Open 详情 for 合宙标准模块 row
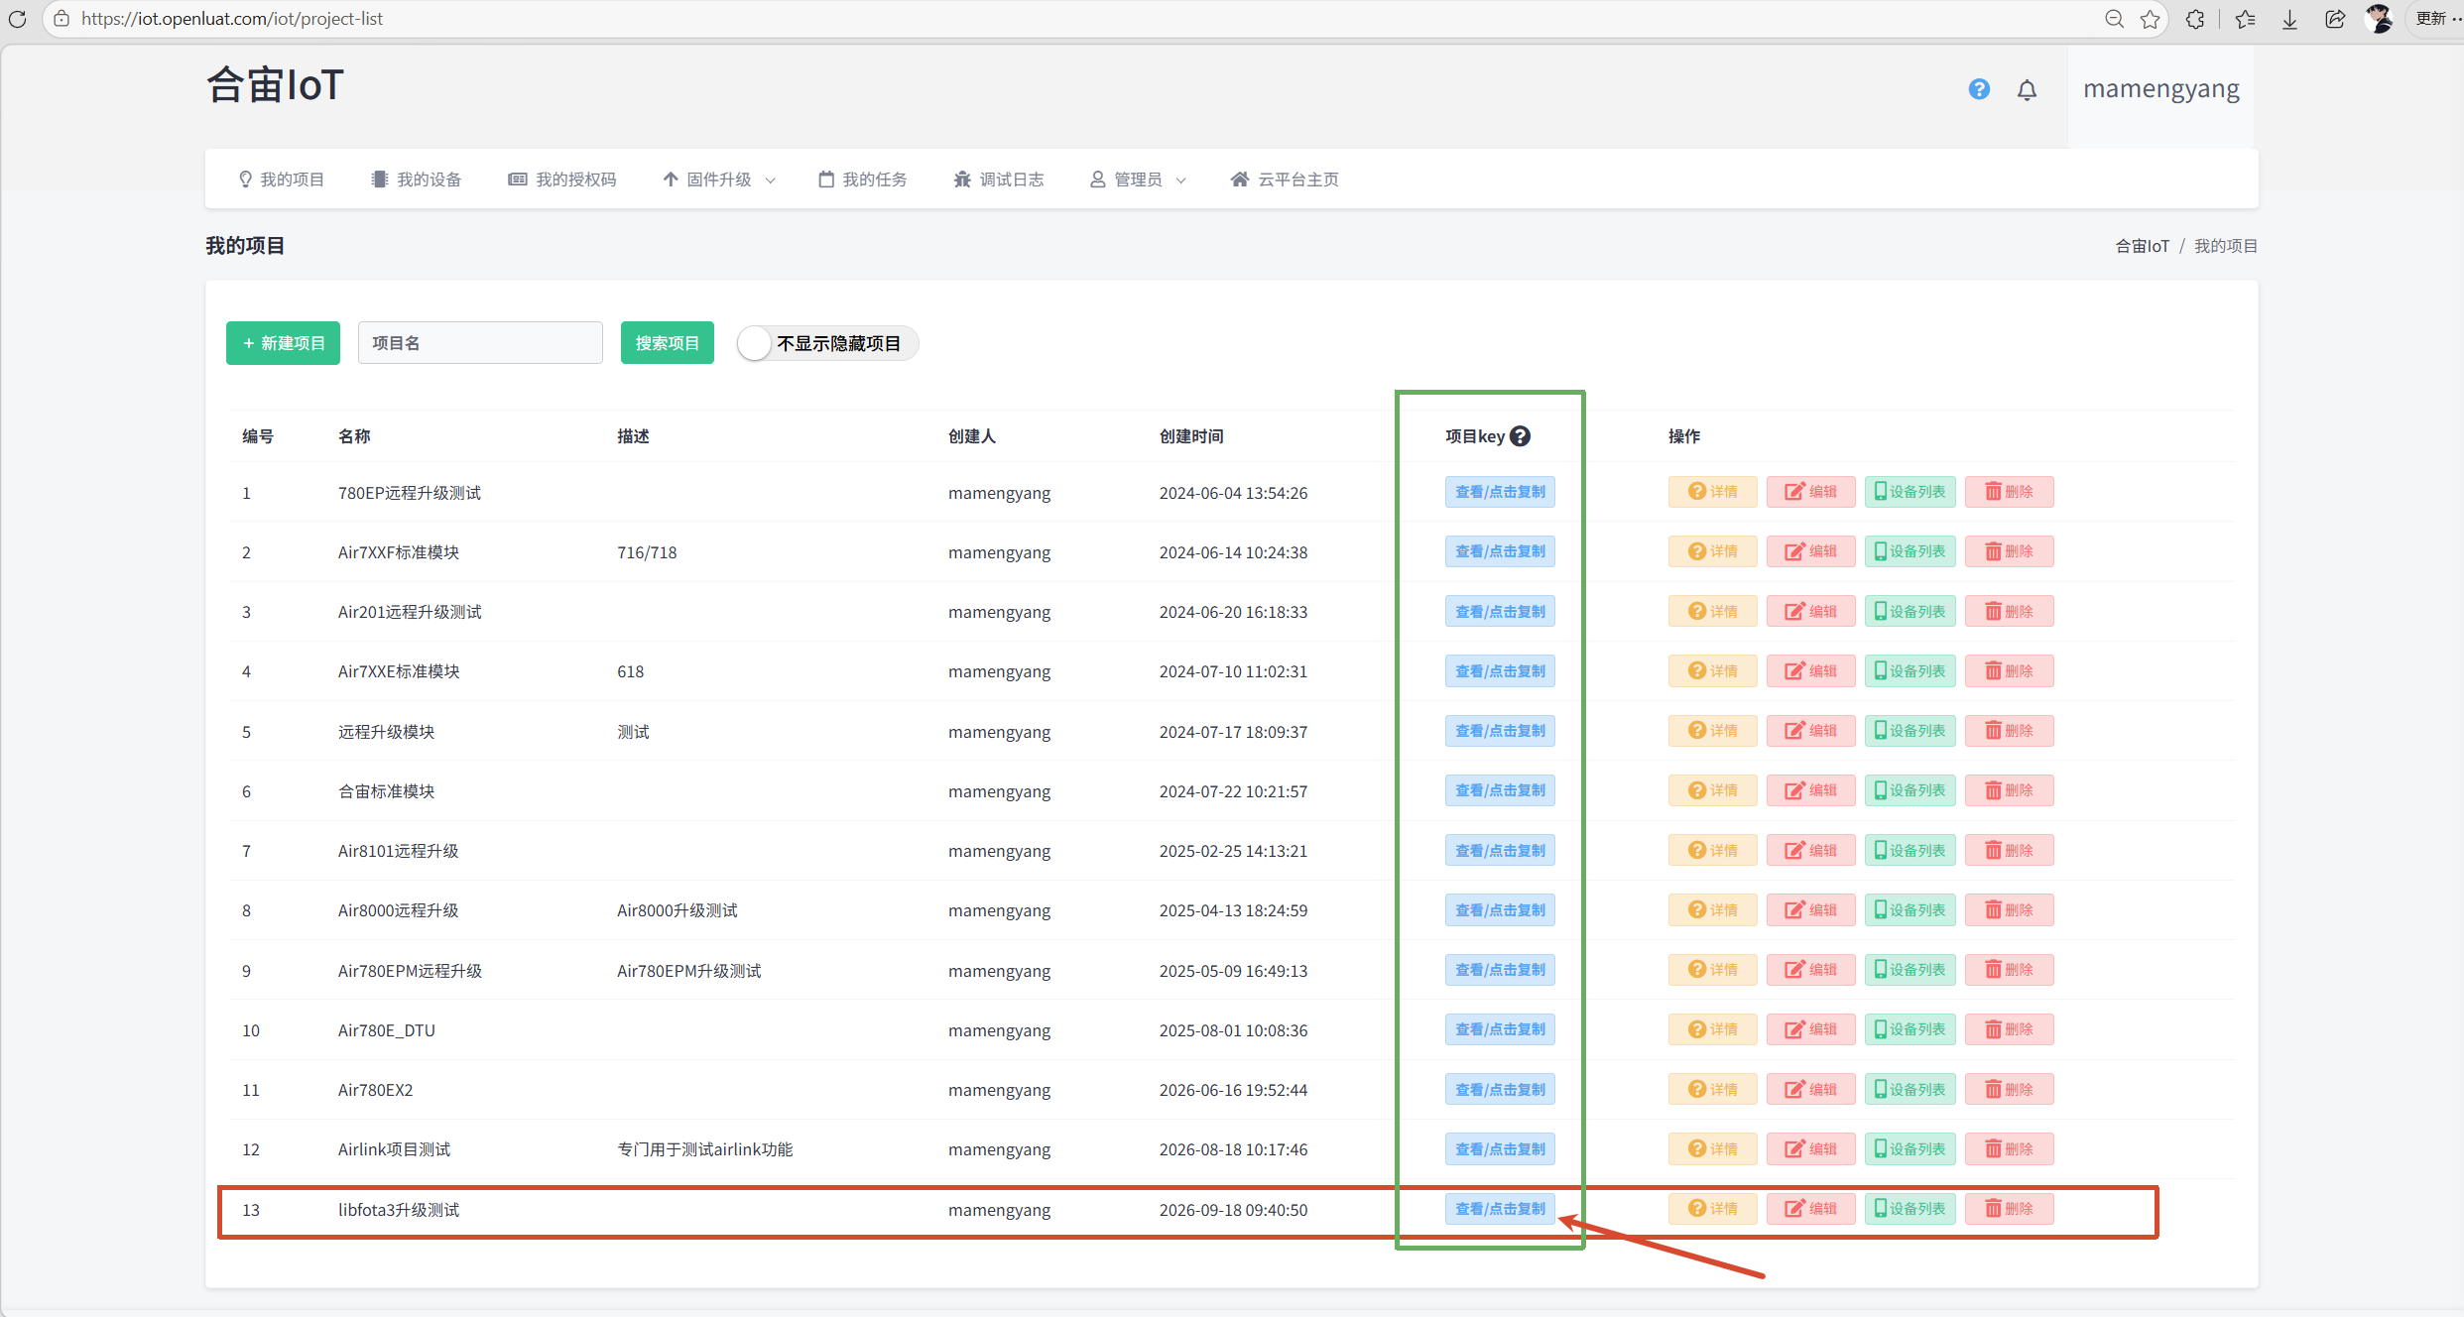The image size is (2464, 1317). 1712,790
